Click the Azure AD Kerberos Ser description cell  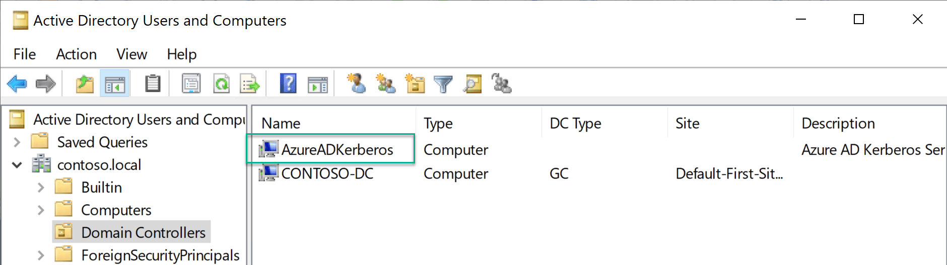pyautogui.click(x=873, y=150)
